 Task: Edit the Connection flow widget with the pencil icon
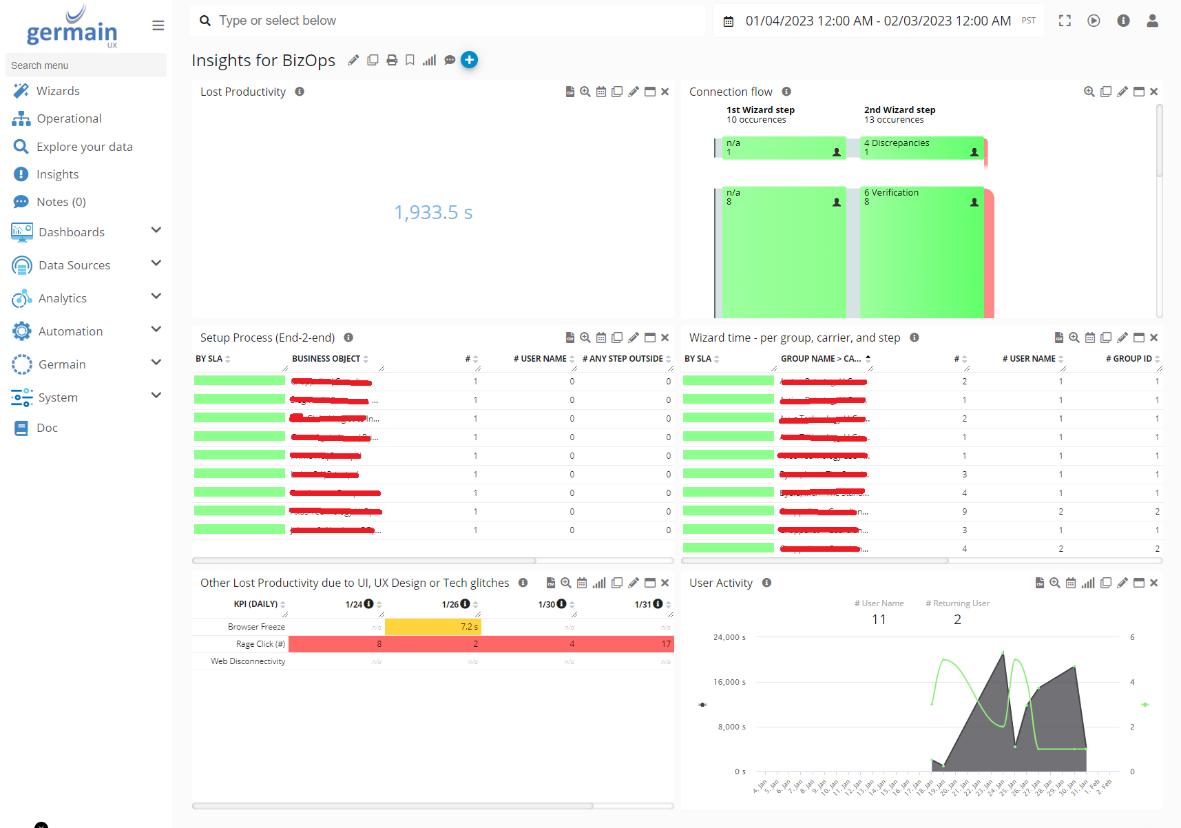[1122, 91]
